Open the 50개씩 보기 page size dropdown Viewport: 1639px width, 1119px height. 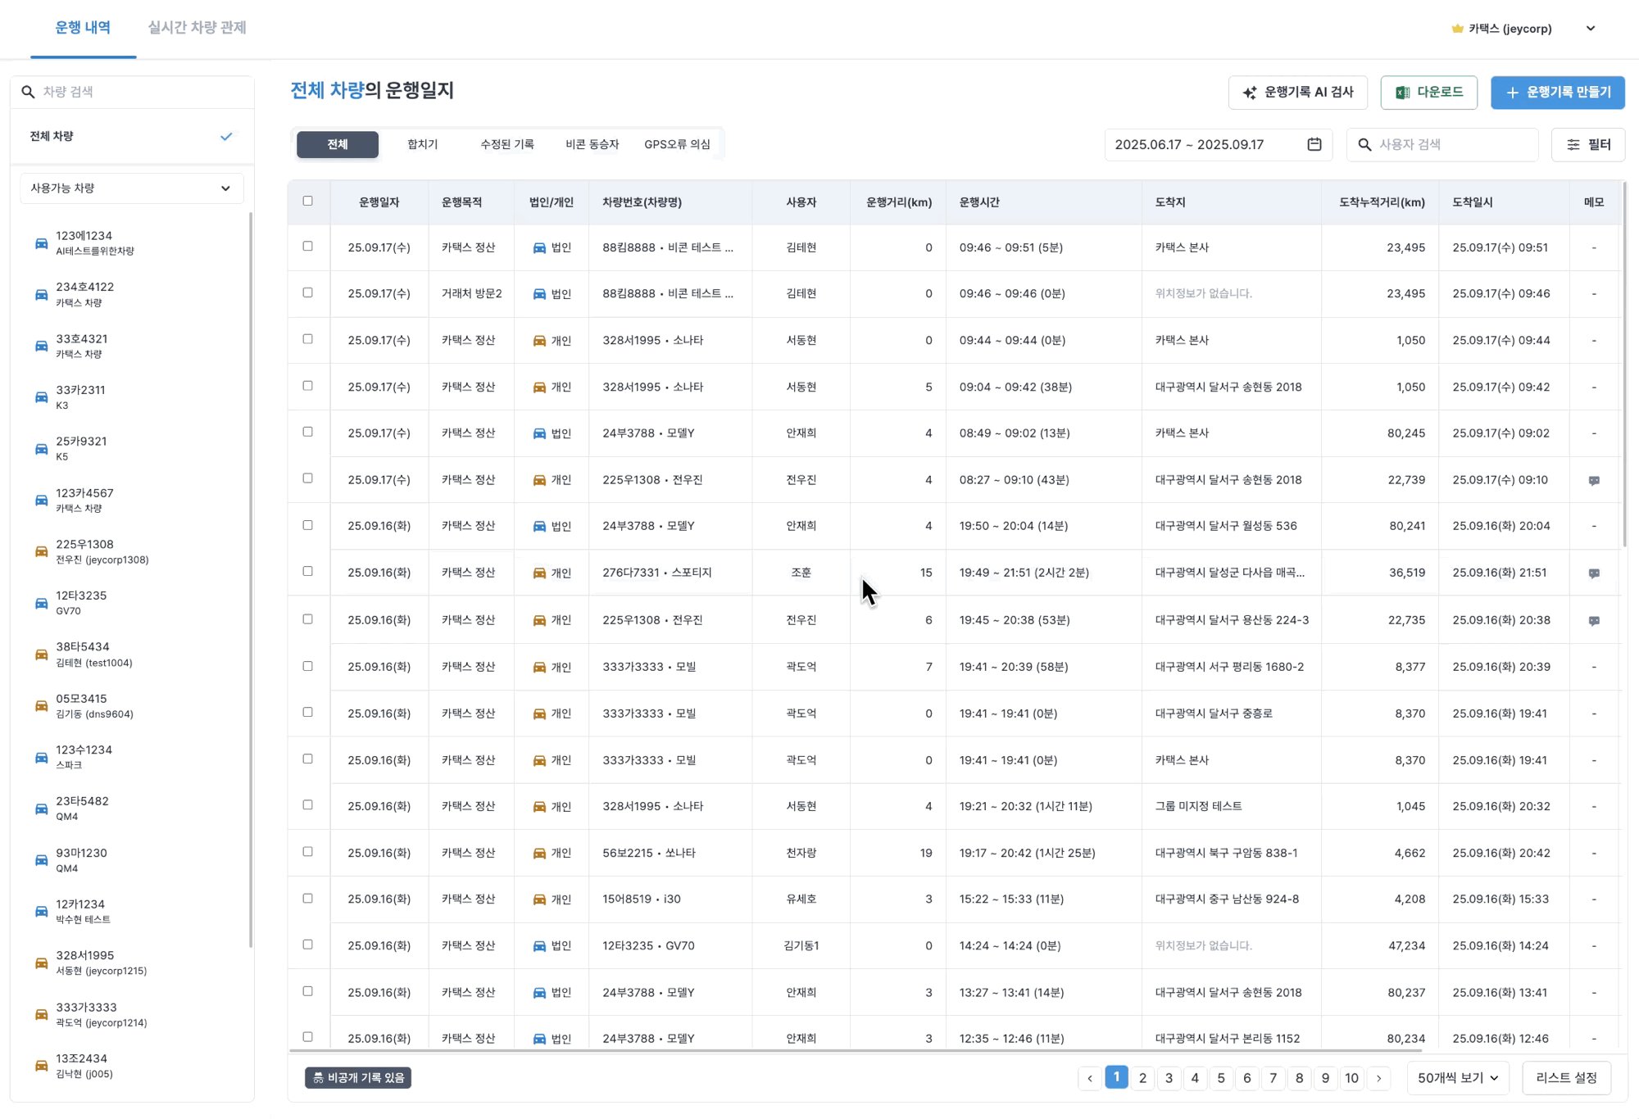(1458, 1078)
